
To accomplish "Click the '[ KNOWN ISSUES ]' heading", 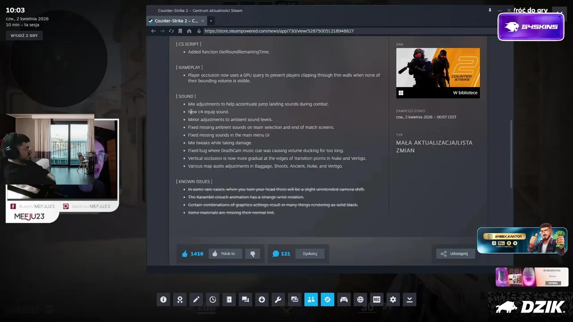I will pos(194,182).
